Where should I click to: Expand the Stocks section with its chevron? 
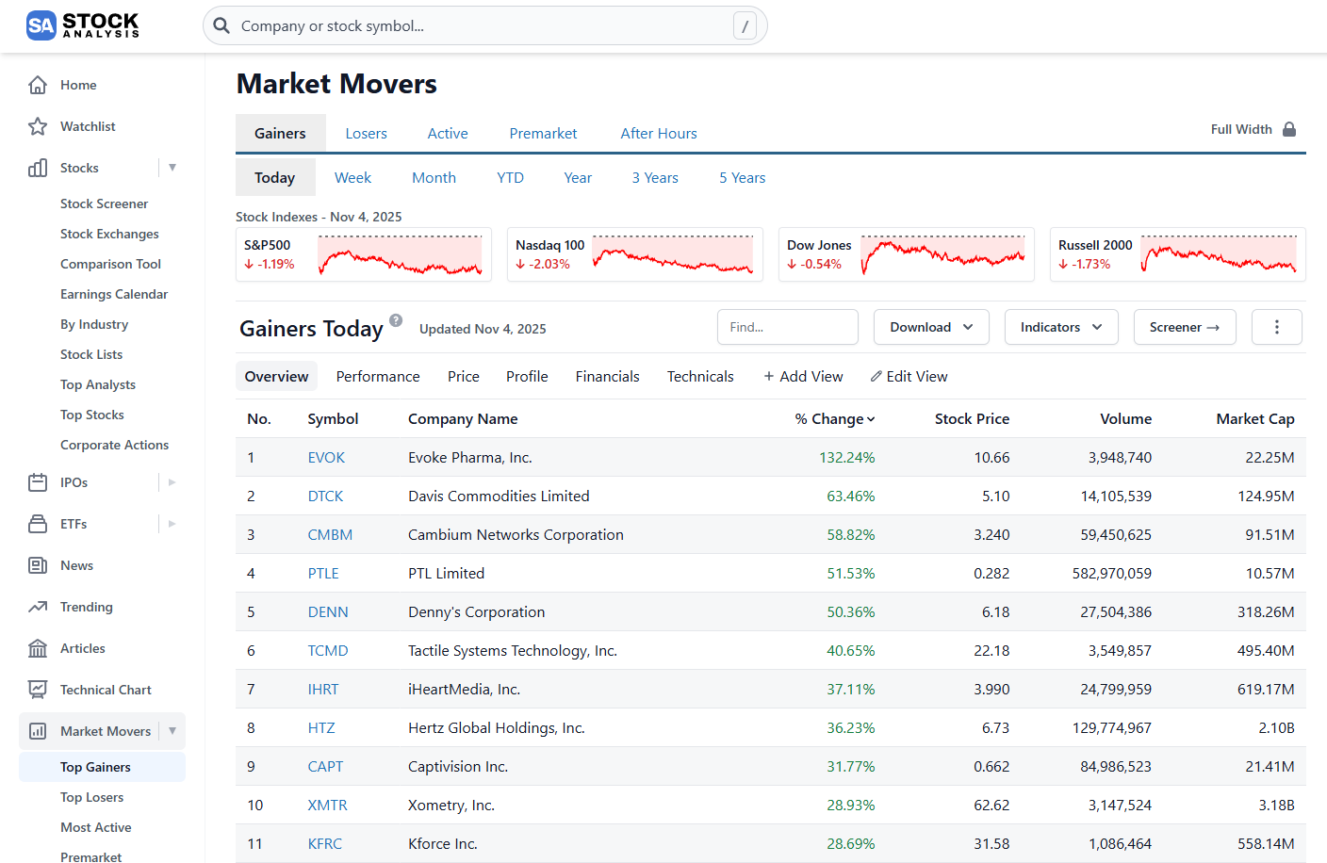click(172, 168)
